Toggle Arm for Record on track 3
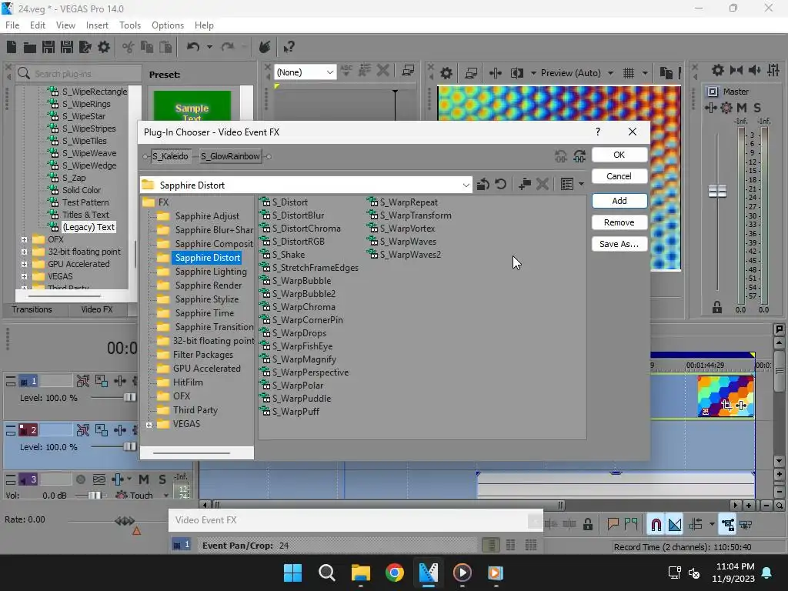The height and width of the screenshot is (591, 788). pyautogui.click(x=80, y=479)
